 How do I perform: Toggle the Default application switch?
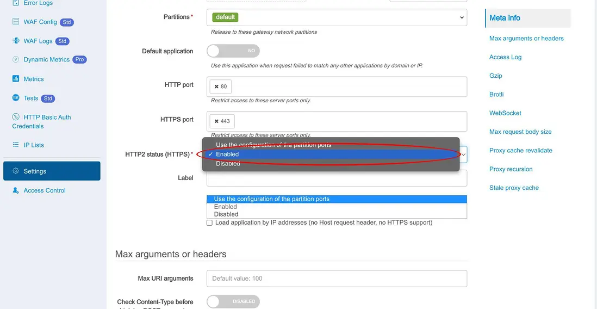point(233,51)
